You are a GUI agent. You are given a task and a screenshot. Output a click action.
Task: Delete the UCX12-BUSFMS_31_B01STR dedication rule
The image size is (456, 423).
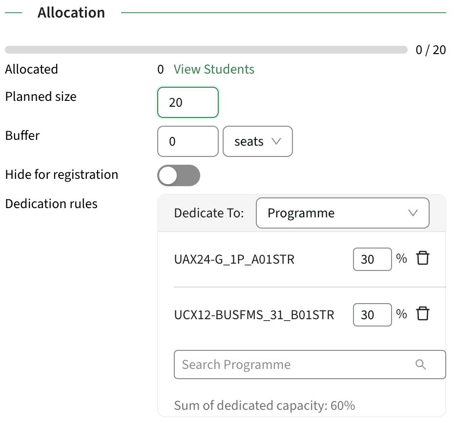422,313
